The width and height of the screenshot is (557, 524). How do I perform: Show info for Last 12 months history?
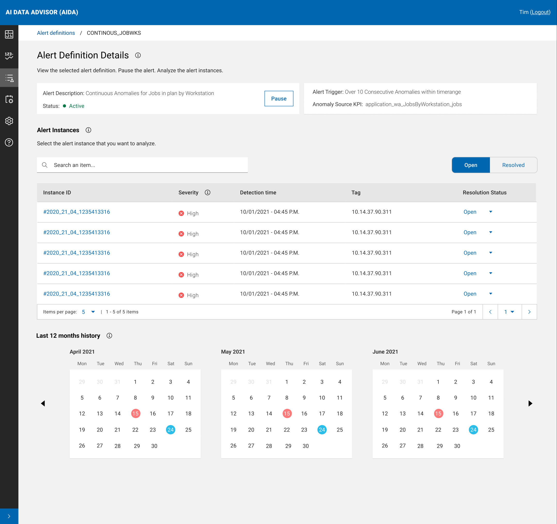109,336
